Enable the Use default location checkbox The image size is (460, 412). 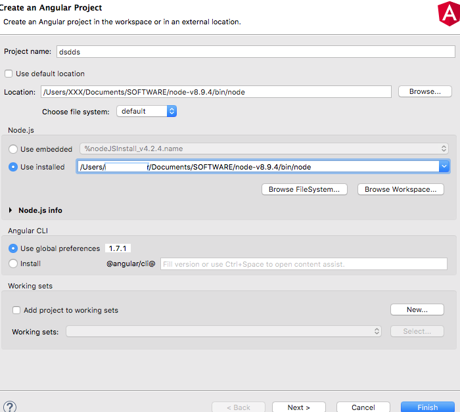pyautogui.click(x=9, y=74)
